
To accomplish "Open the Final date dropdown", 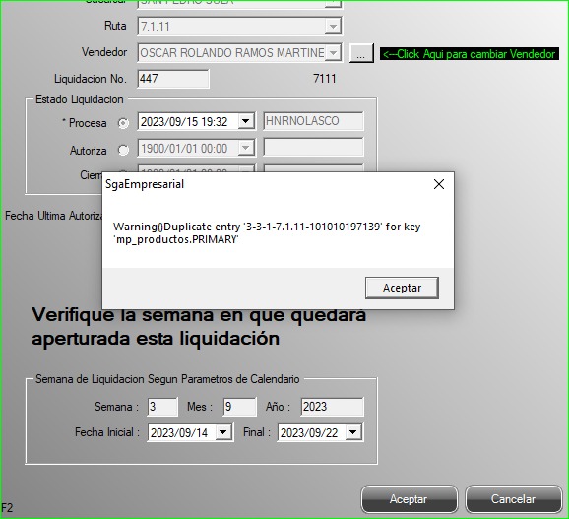I will [353, 432].
